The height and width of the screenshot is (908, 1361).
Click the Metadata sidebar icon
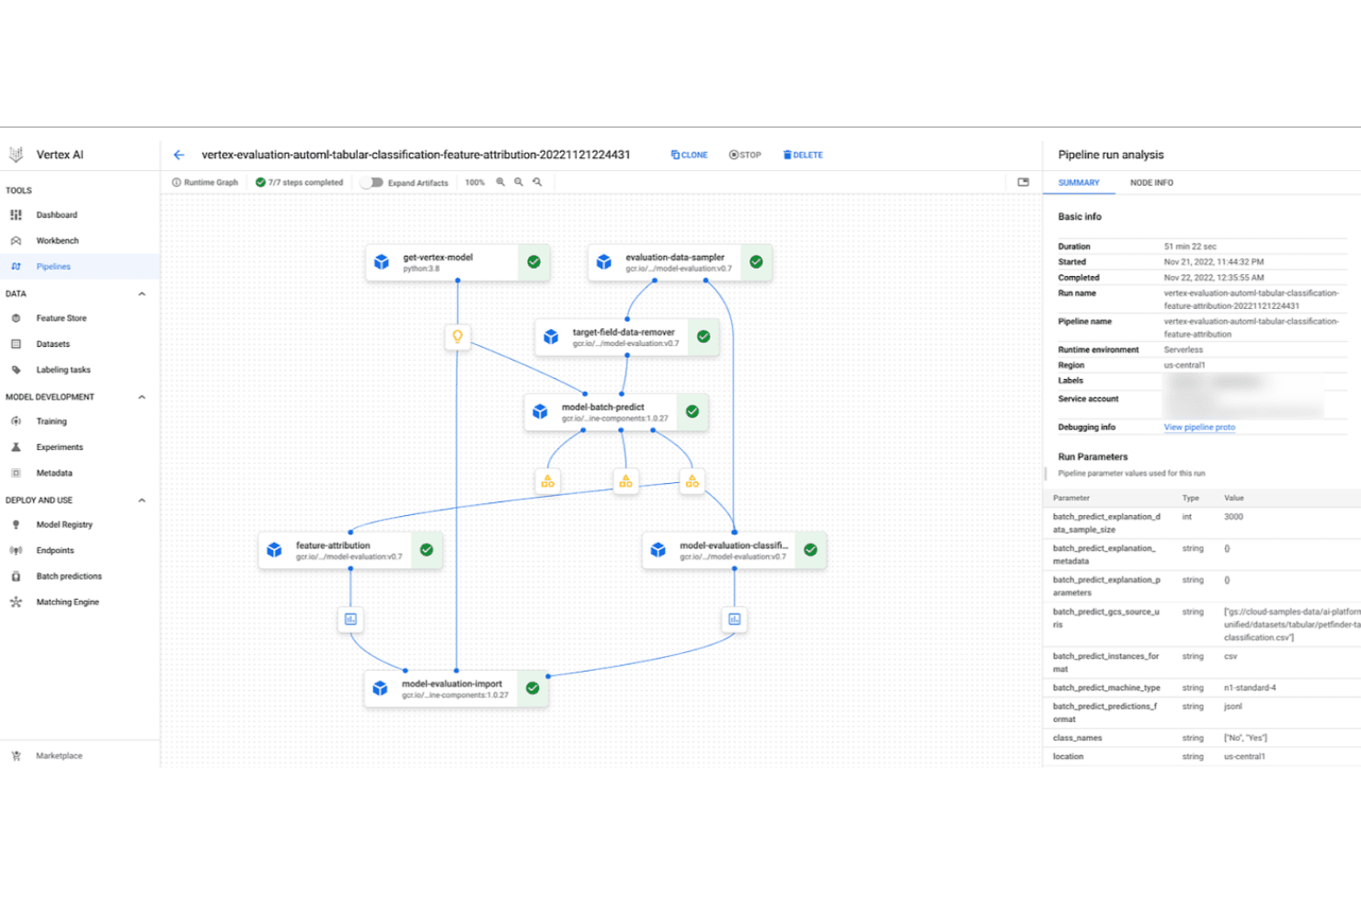click(16, 472)
